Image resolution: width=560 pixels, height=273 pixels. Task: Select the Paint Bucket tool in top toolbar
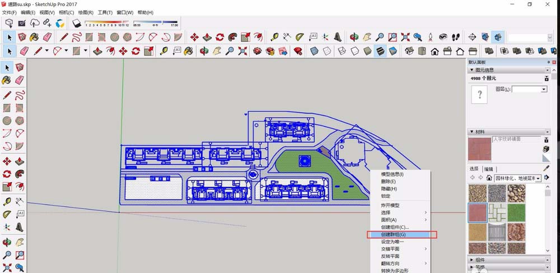[x=34, y=37]
